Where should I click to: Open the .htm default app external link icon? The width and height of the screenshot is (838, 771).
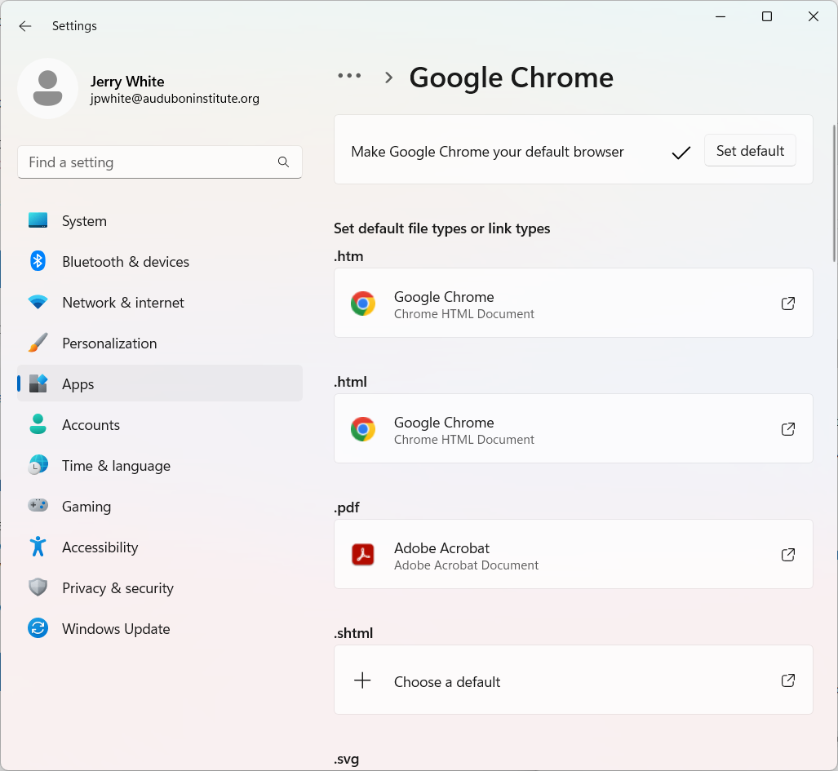pyautogui.click(x=787, y=304)
